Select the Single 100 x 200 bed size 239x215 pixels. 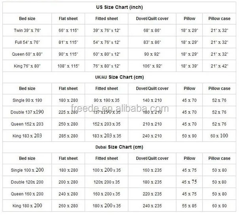[x=27, y=170]
